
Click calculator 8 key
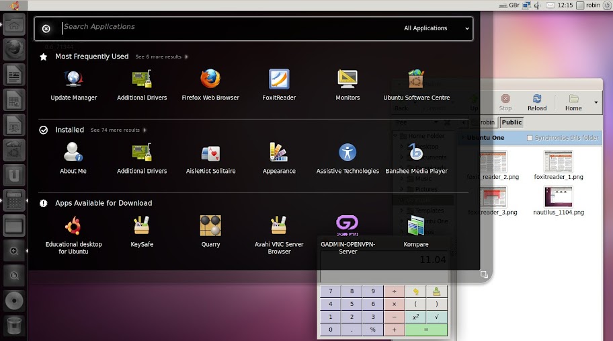coord(352,291)
